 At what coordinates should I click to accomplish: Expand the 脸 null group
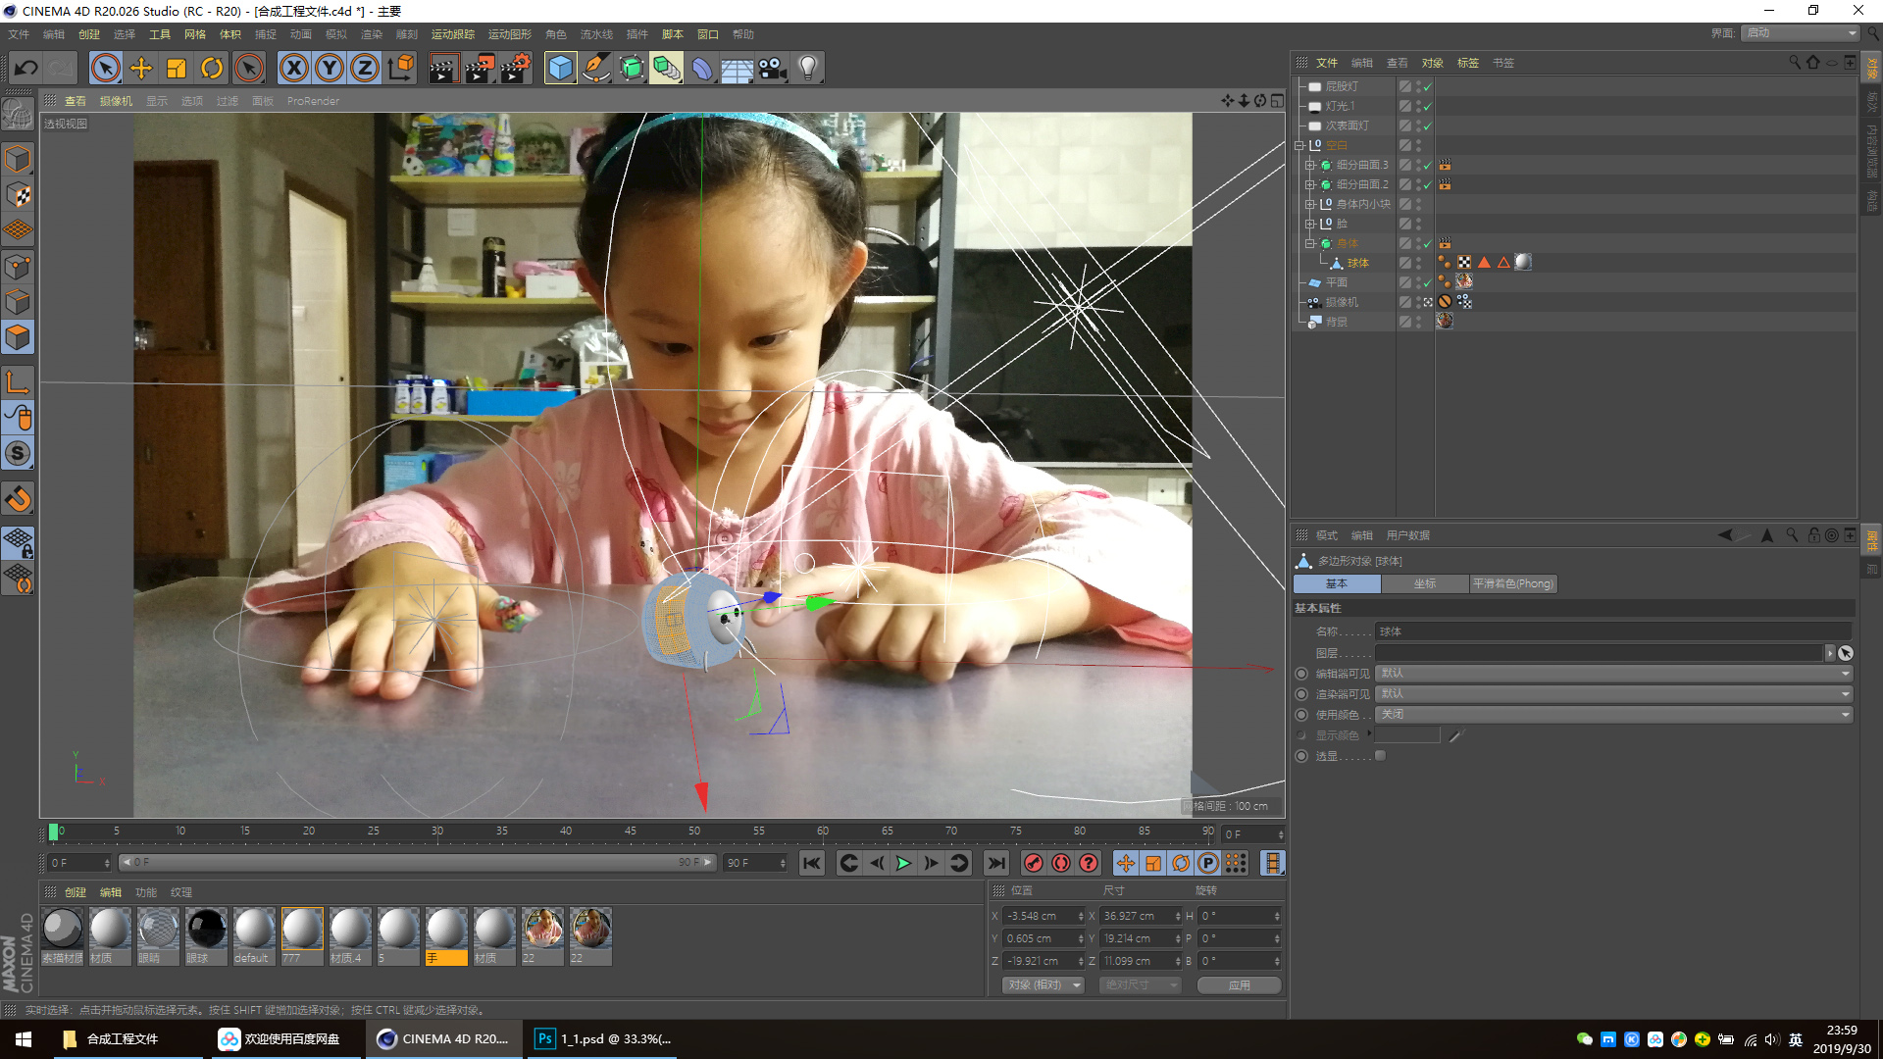(x=1310, y=224)
